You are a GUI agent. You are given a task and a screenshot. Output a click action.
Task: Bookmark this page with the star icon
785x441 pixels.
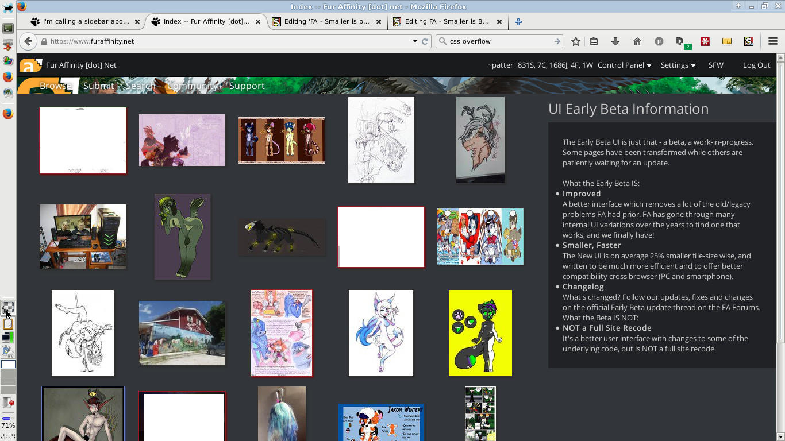click(575, 41)
